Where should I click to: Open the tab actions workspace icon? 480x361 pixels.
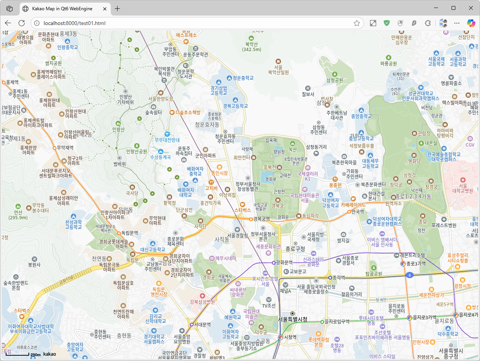pyautogui.click(x=9, y=9)
